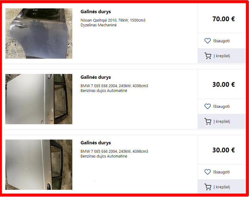Open Galinės durys title of bottom listing
249x197 pixels.
(x=96, y=143)
